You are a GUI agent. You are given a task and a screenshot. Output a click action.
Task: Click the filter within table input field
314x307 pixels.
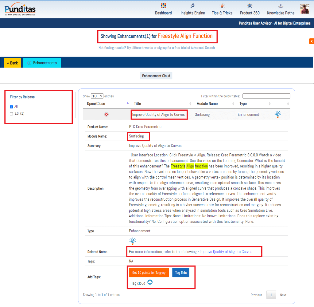(266, 96)
